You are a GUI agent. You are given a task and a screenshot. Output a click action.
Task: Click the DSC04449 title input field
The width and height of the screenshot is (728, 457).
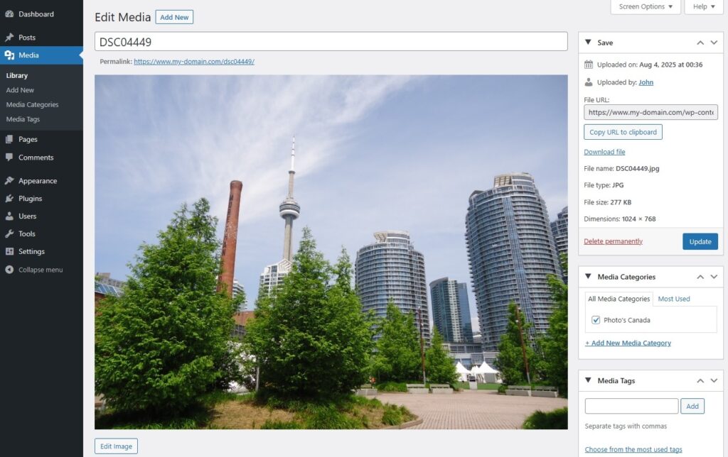329,41
